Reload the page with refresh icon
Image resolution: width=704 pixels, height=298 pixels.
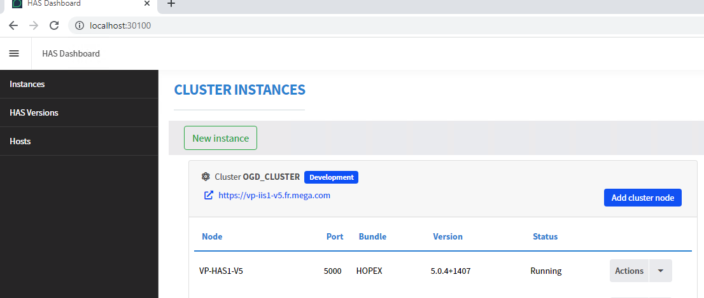(54, 25)
